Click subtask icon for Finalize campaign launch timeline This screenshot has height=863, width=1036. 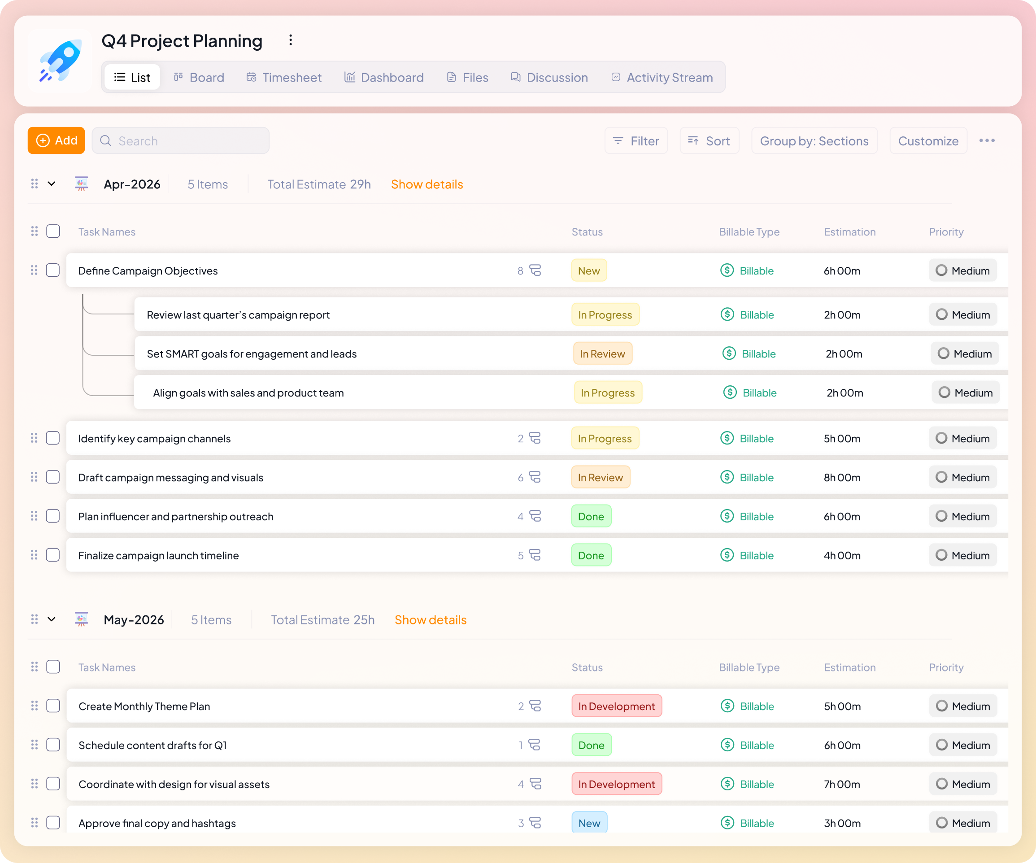[535, 555]
